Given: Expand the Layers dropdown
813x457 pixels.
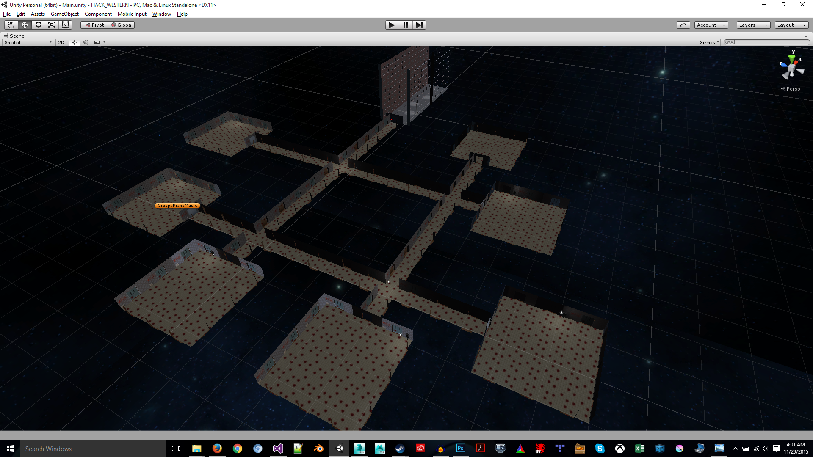Looking at the screenshot, I should tap(753, 25).
